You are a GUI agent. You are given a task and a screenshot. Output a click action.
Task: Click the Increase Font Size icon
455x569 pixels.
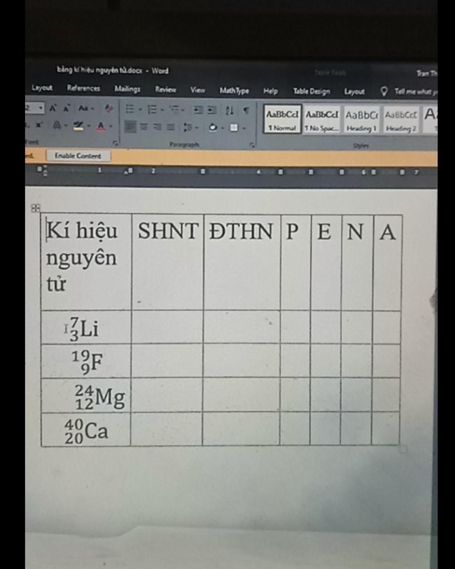coord(53,108)
